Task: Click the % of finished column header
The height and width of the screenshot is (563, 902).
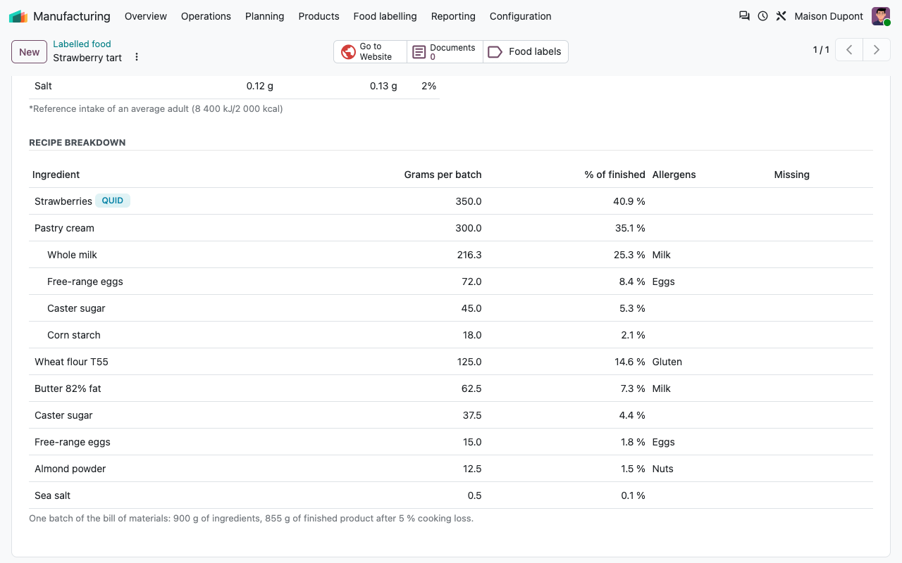Action: pyautogui.click(x=614, y=175)
